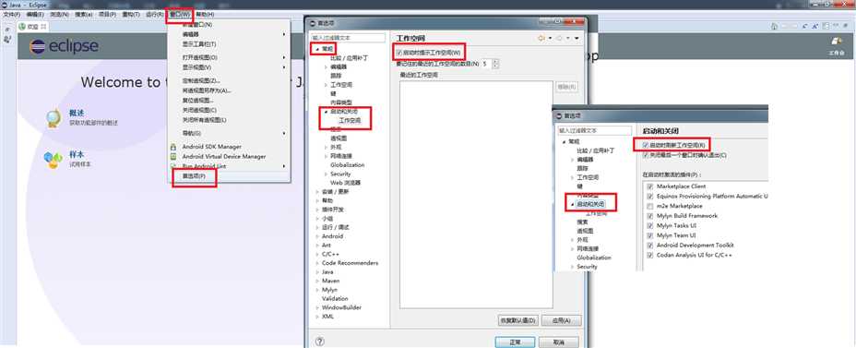Select Web 浏览器 in preferences tree

tap(346, 183)
